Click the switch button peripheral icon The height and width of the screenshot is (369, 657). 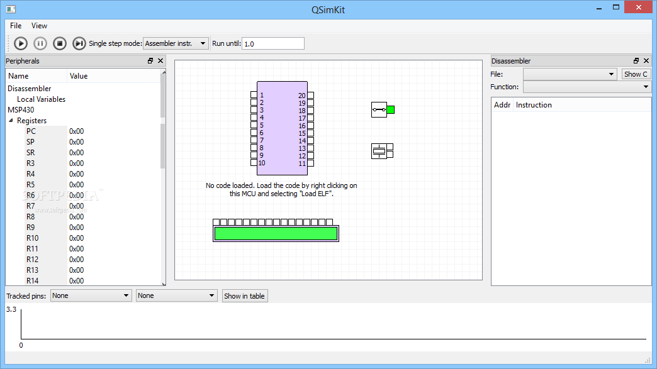[x=379, y=109]
